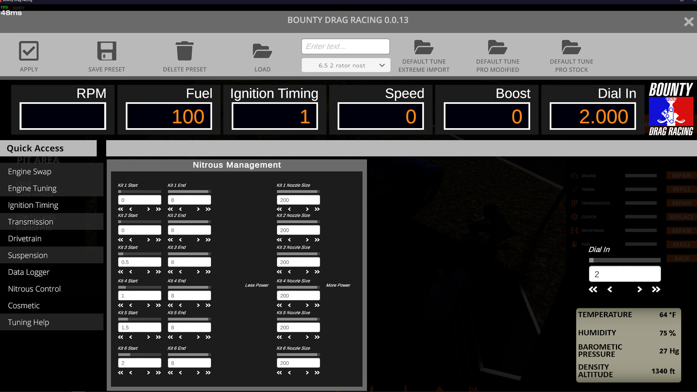
Task: Adjust the Kit 2 Start slider
Action: 139,222
